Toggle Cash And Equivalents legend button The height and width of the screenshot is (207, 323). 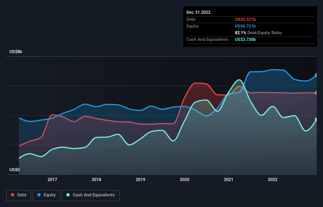[90, 195]
